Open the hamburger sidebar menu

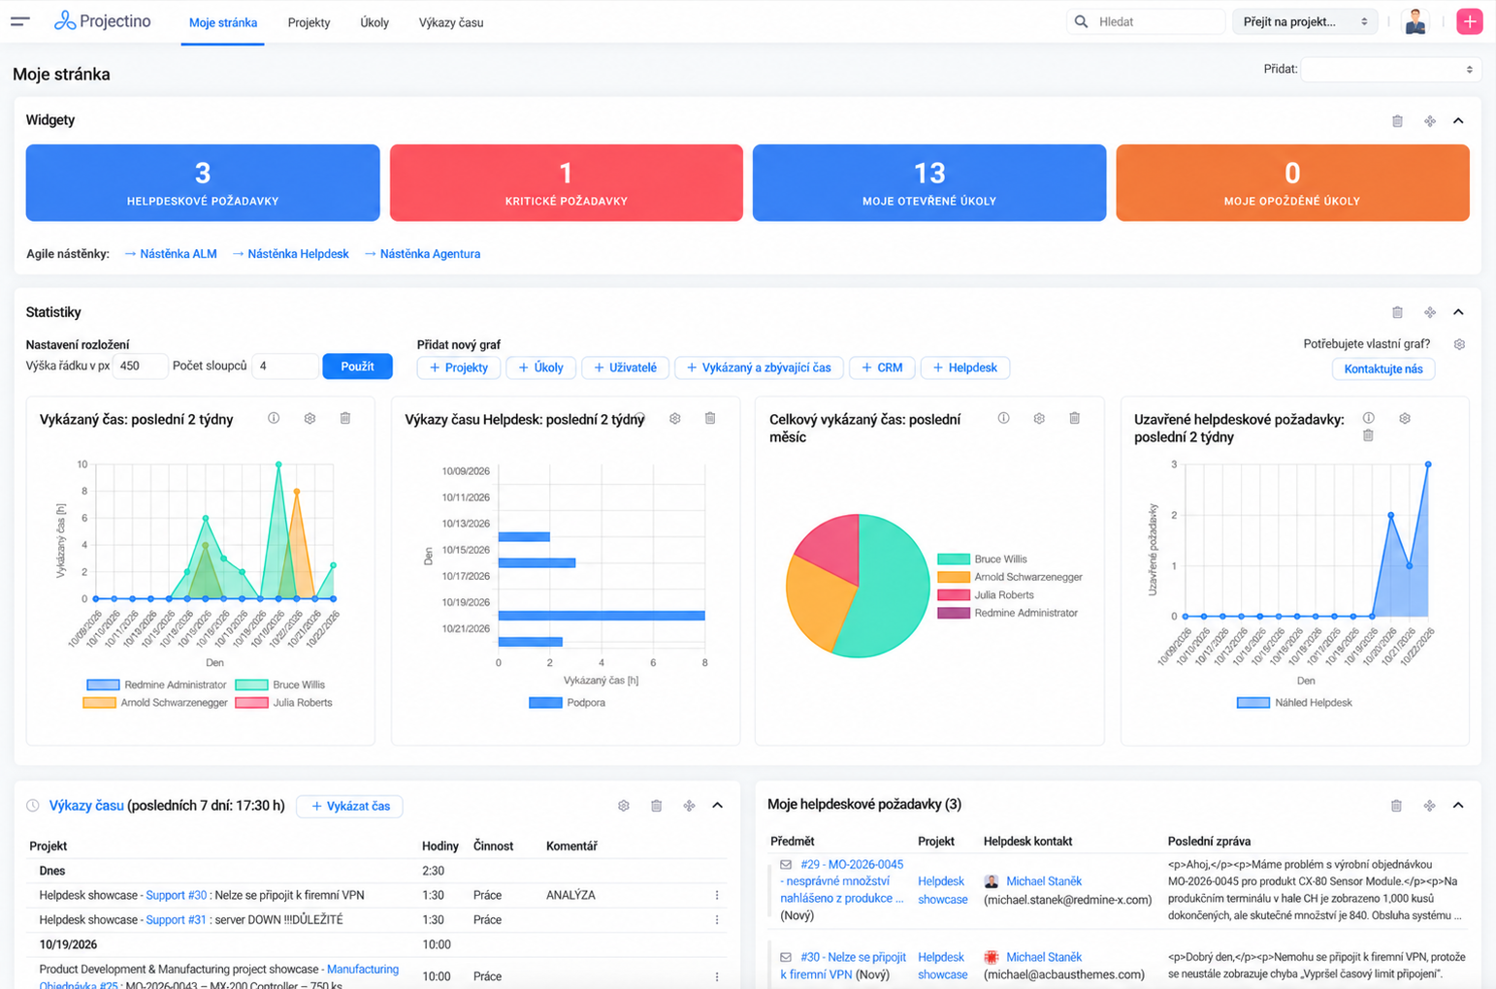(19, 21)
